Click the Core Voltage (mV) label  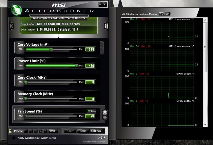pos(33,44)
